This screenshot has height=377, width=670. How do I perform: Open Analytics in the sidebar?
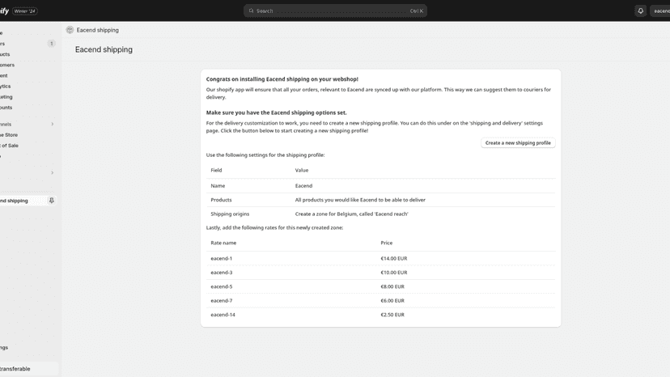[27, 87]
